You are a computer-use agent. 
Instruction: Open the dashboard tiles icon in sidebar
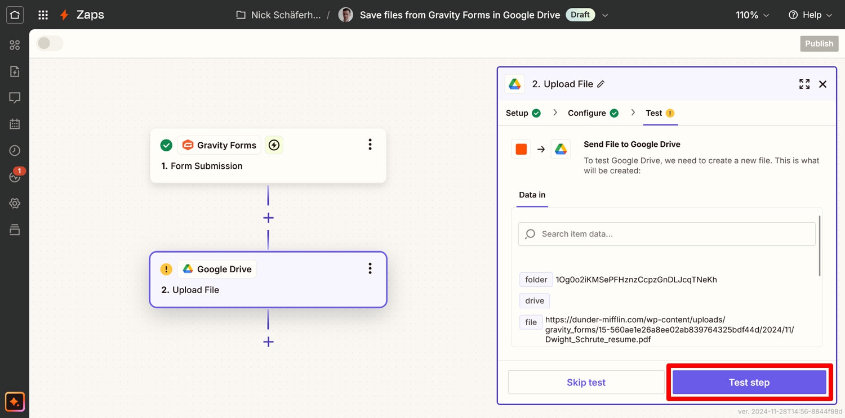point(15,45)
